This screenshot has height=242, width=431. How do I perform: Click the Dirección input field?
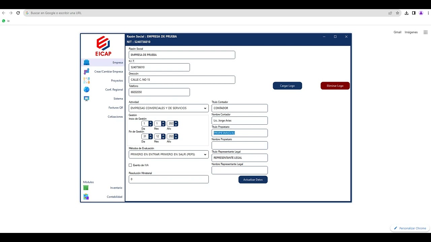tap(182, 80)
